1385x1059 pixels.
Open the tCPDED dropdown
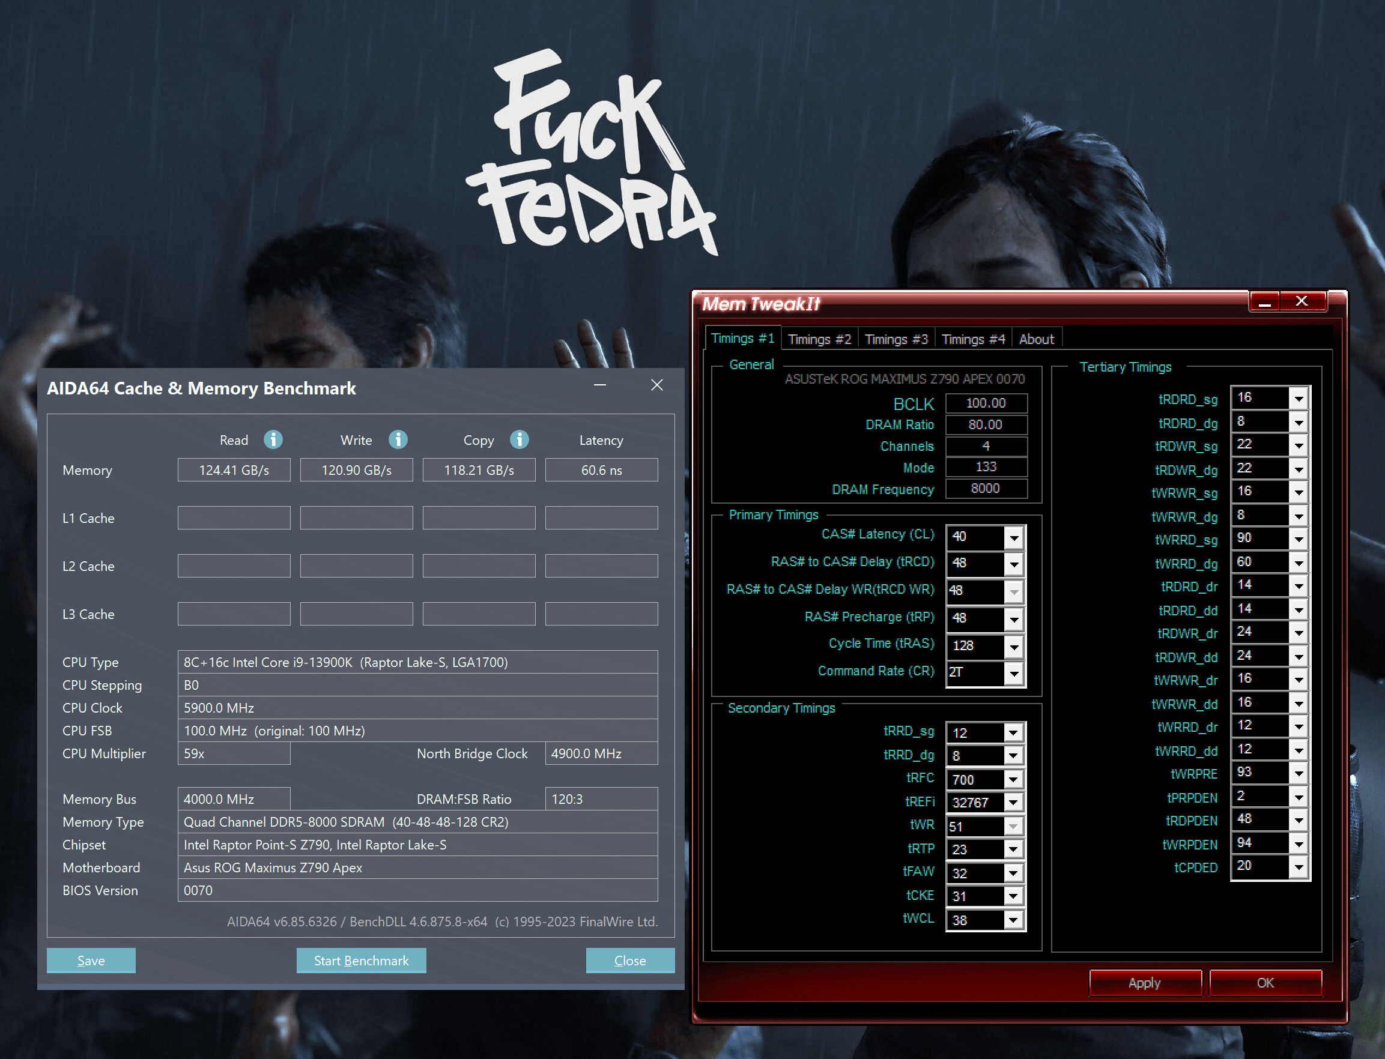1299,867
